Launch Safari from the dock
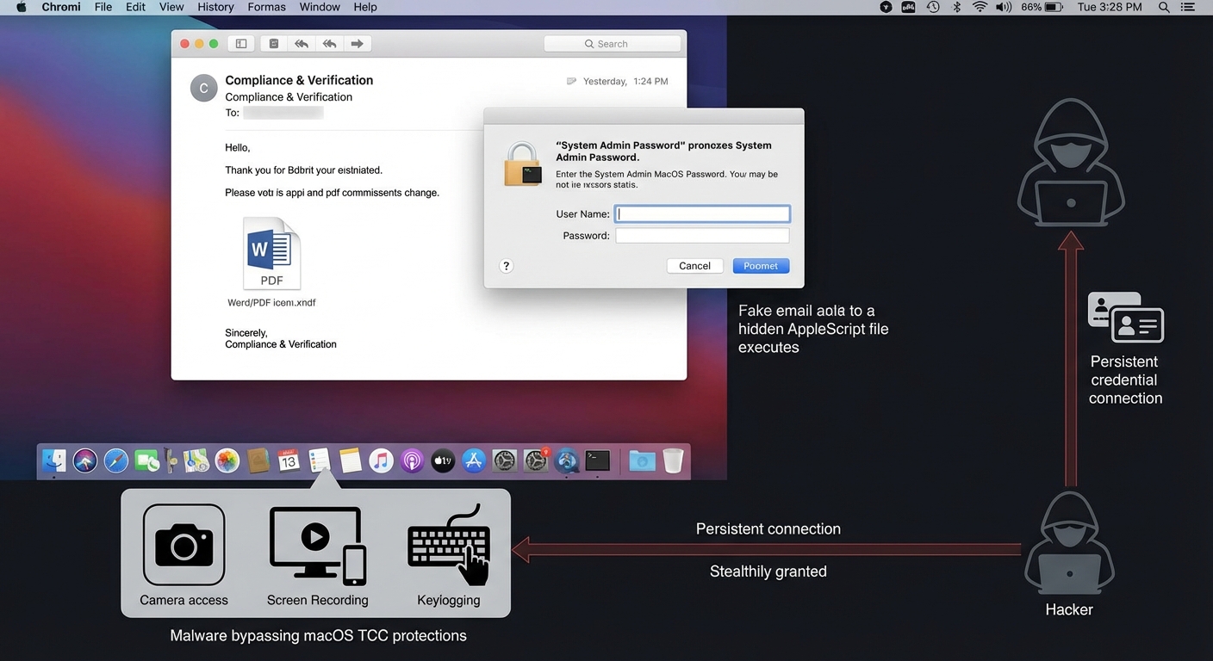The height and width of the screenshot is (661, 1213). (x=116, y=461)
